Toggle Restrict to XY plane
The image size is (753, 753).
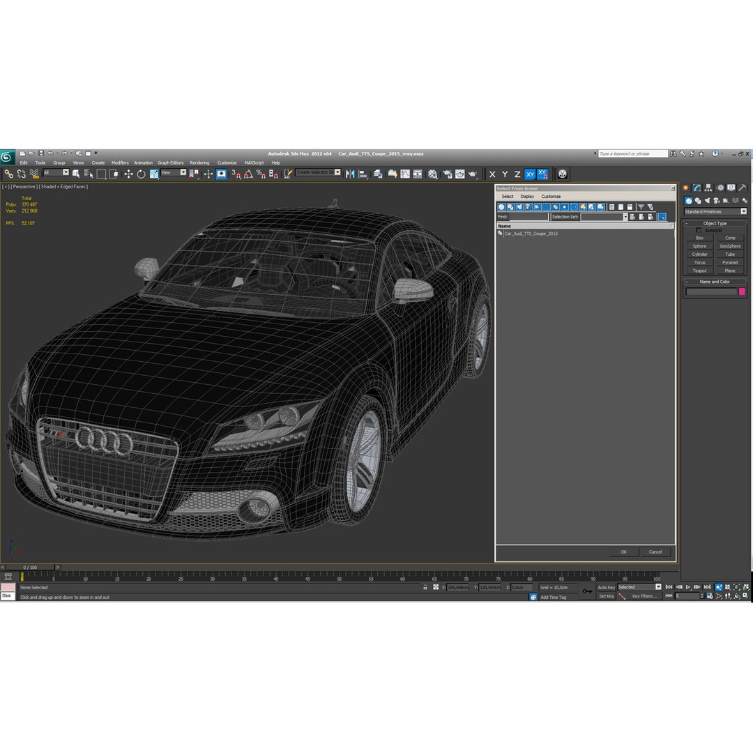coord(530,174)
